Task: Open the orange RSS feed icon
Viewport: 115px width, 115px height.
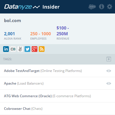Action: 42,49
